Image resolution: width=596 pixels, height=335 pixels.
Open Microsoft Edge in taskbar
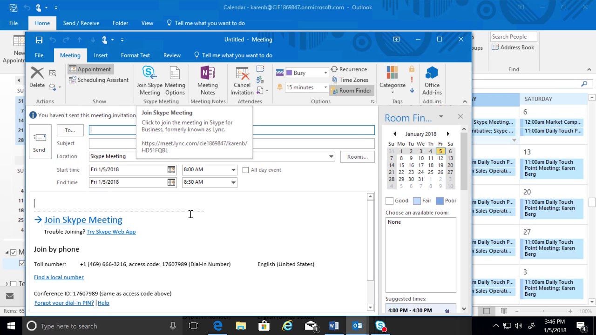pos(218,326)
